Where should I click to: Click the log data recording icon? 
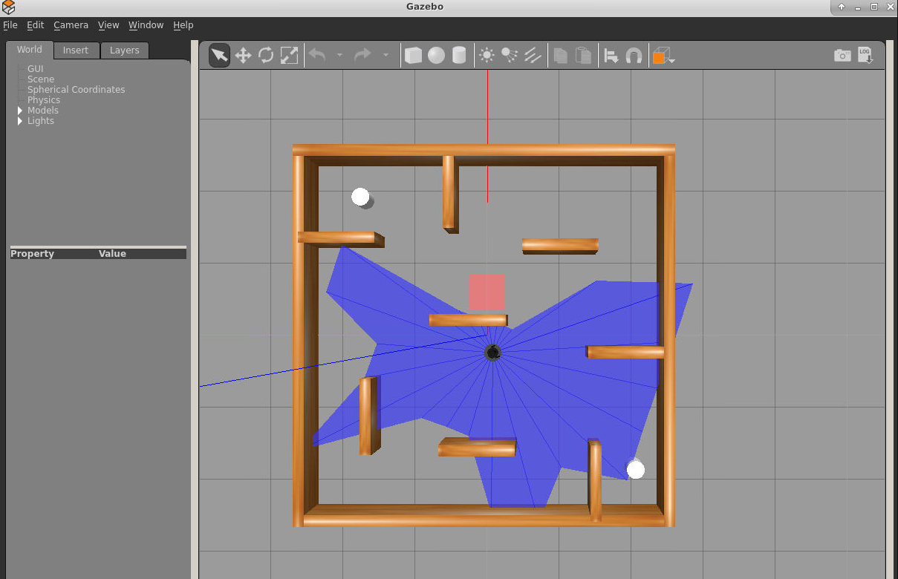click(865, 56)
